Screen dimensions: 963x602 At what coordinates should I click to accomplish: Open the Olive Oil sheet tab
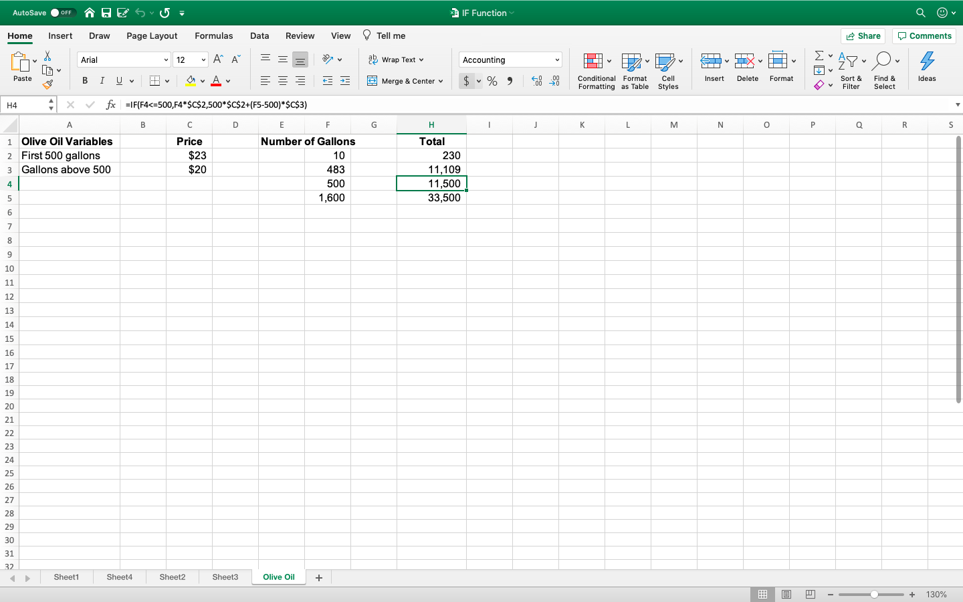point(278,577)
